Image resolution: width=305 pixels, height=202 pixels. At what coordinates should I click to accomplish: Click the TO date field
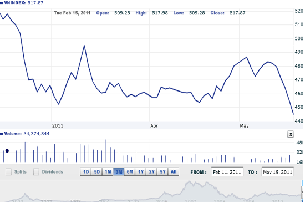(278, 172)
